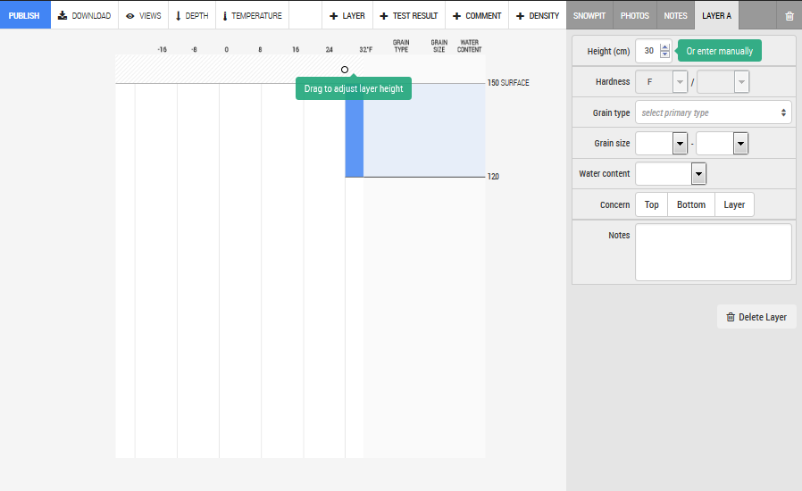Click the Depth toolbar item

pos(192,15)
